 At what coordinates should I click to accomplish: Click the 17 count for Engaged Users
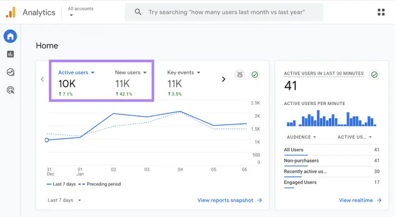pyautogui.click(x=377, y=182)
